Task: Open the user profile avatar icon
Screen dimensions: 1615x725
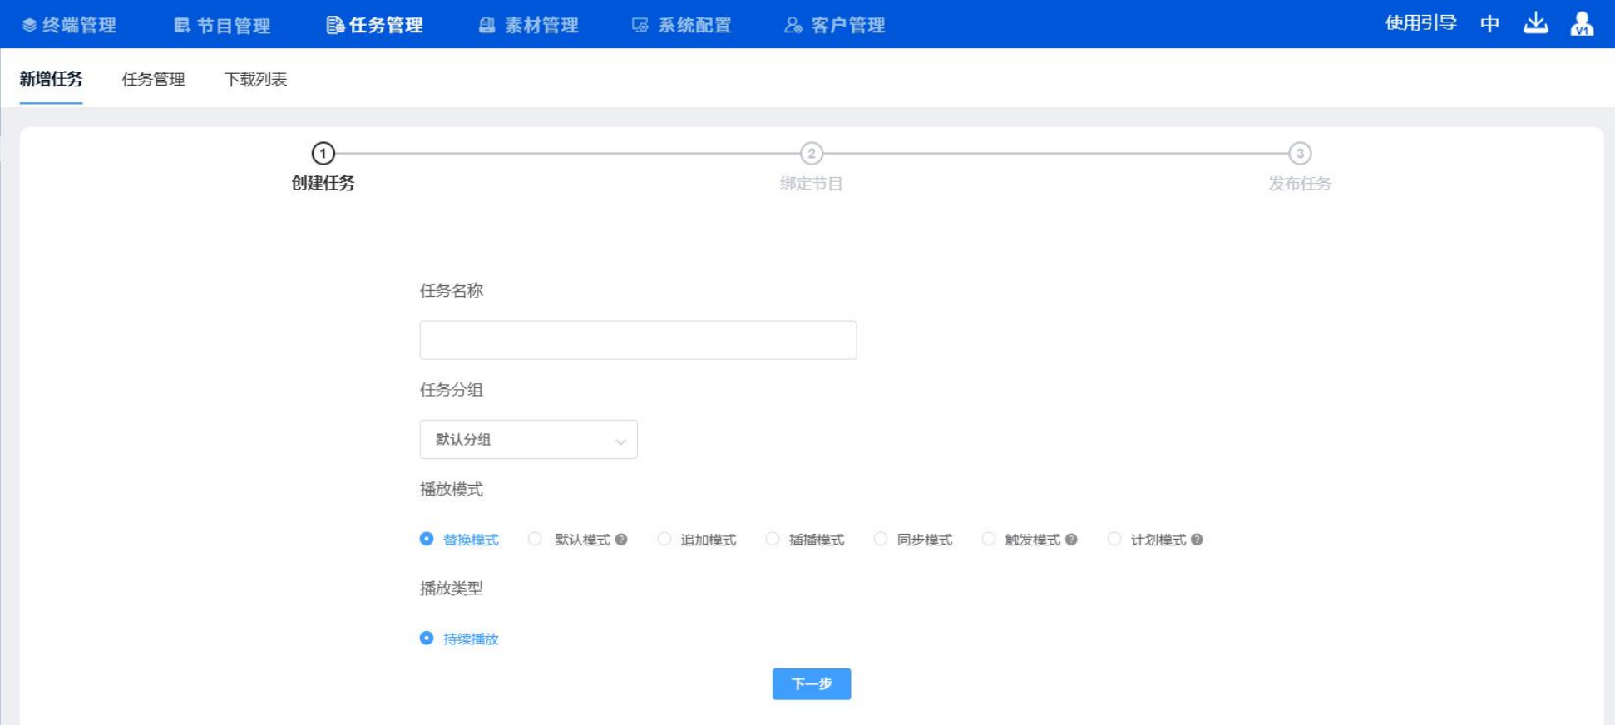Action: 1581,24
